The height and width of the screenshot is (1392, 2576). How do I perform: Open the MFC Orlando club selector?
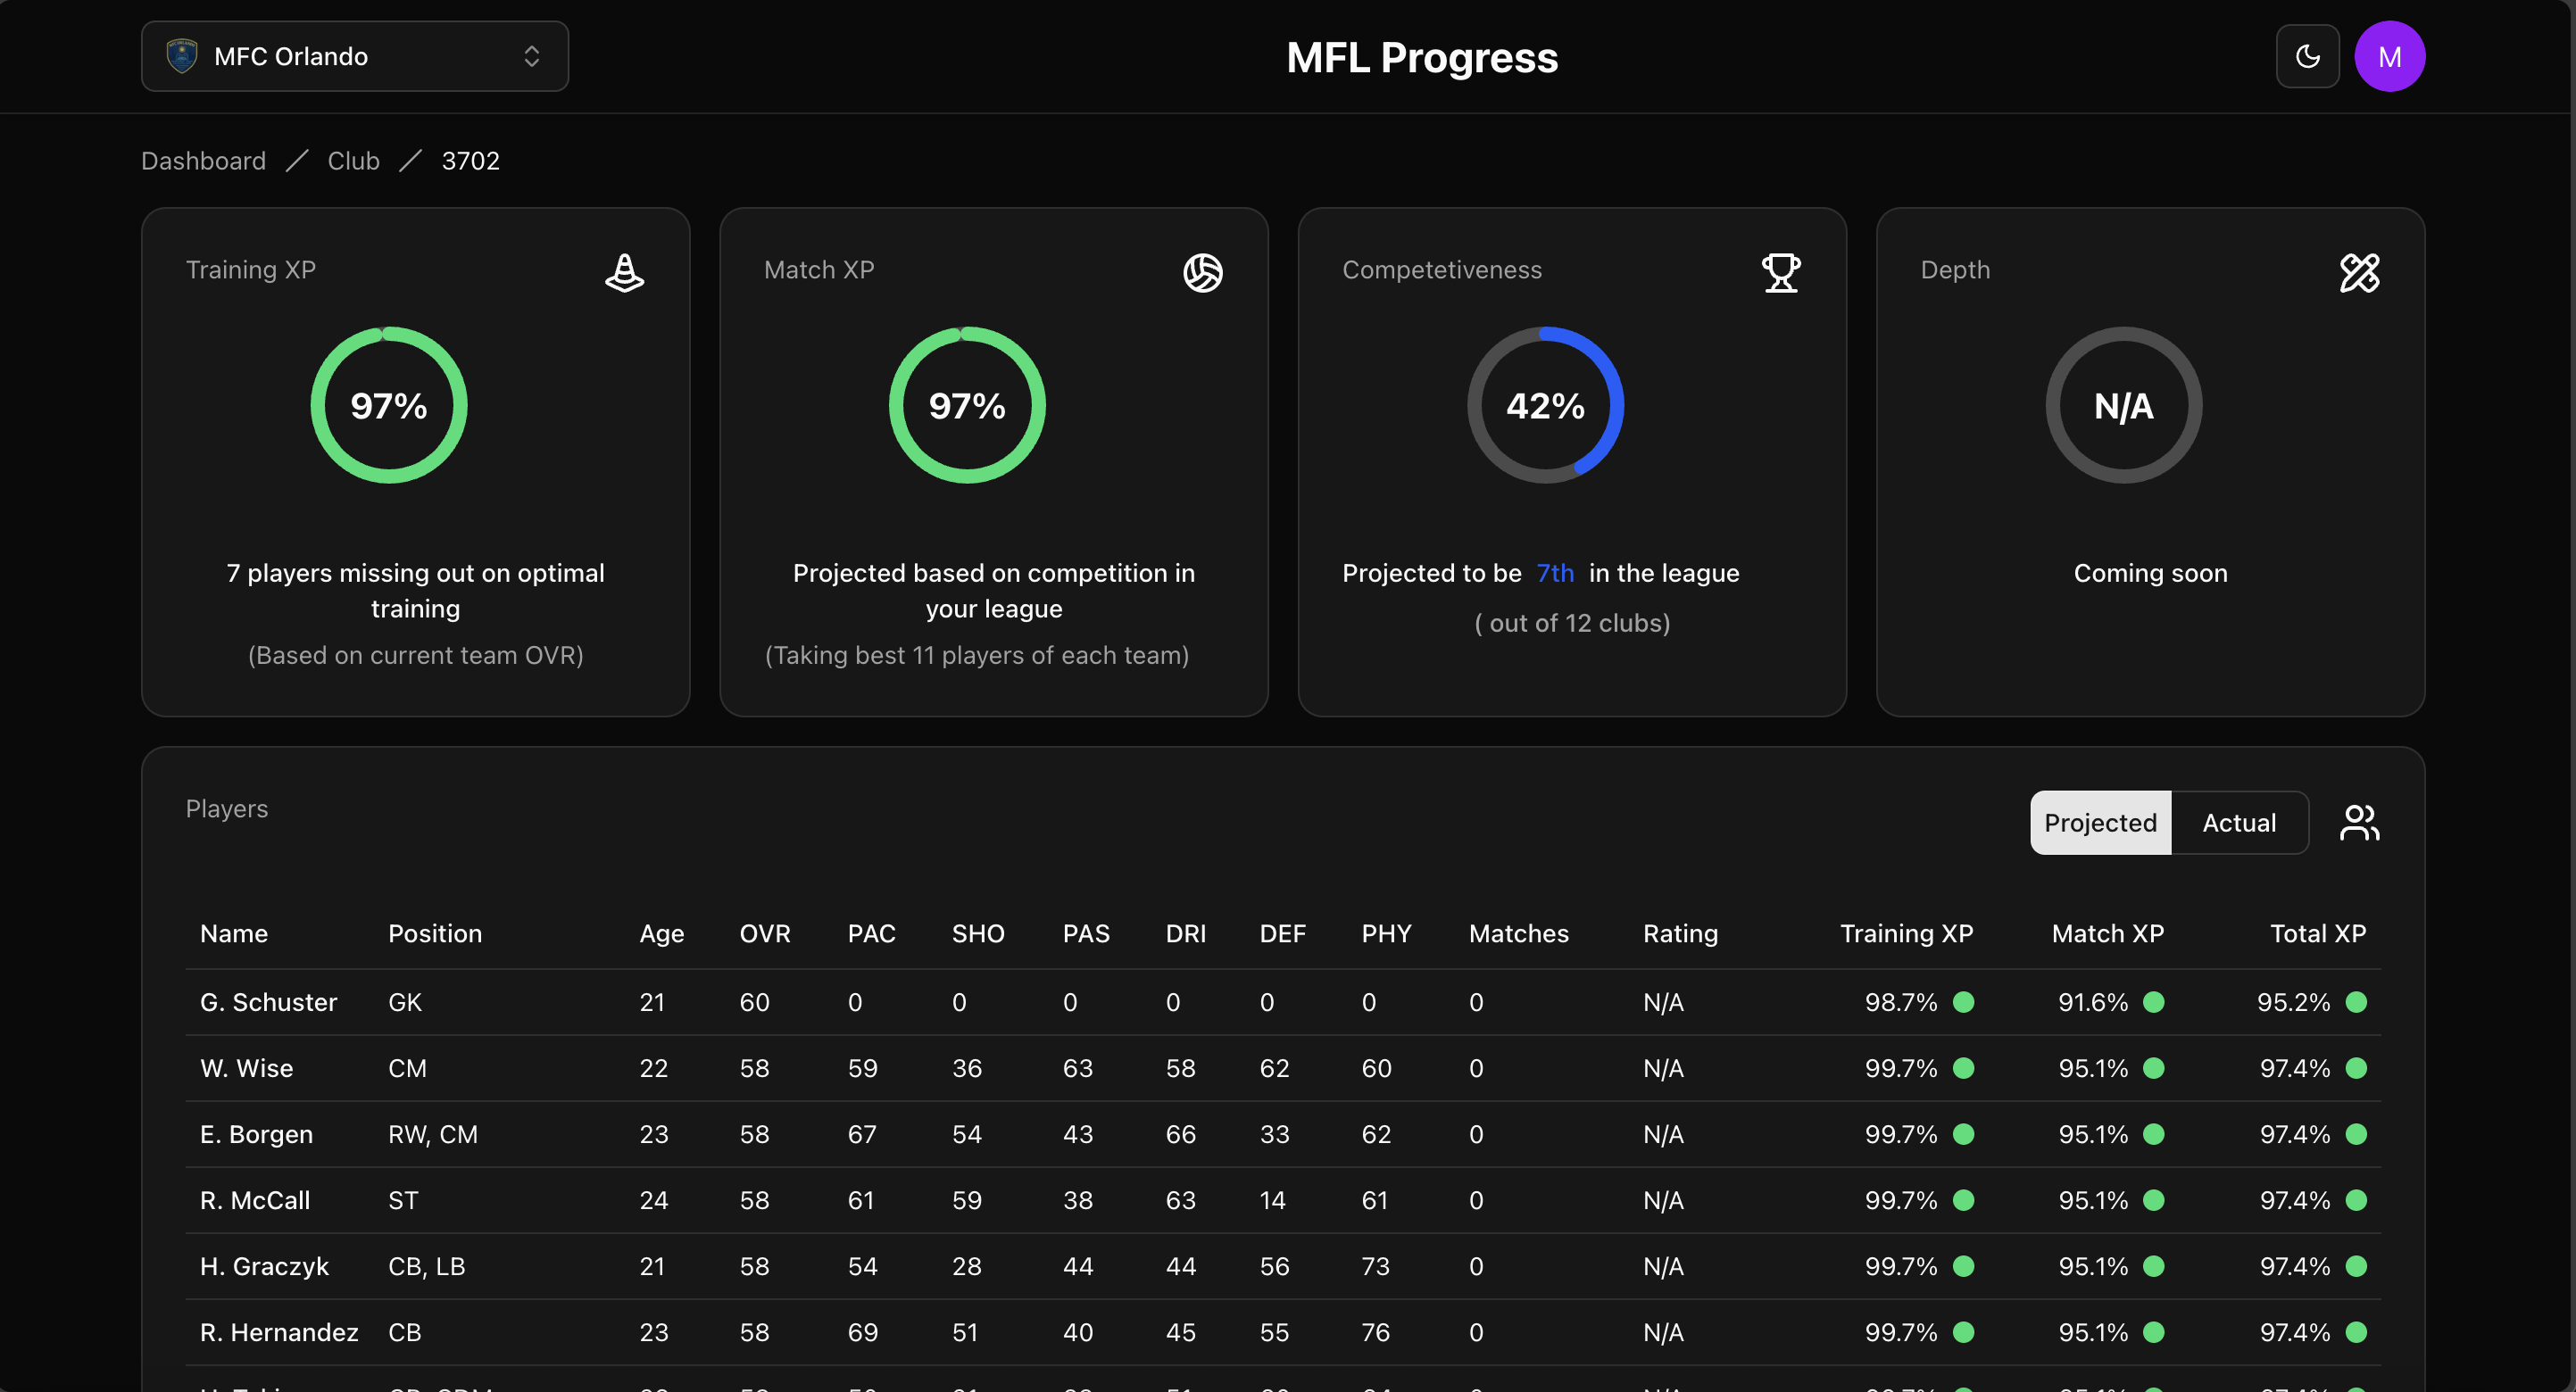[x=355, y=56]
